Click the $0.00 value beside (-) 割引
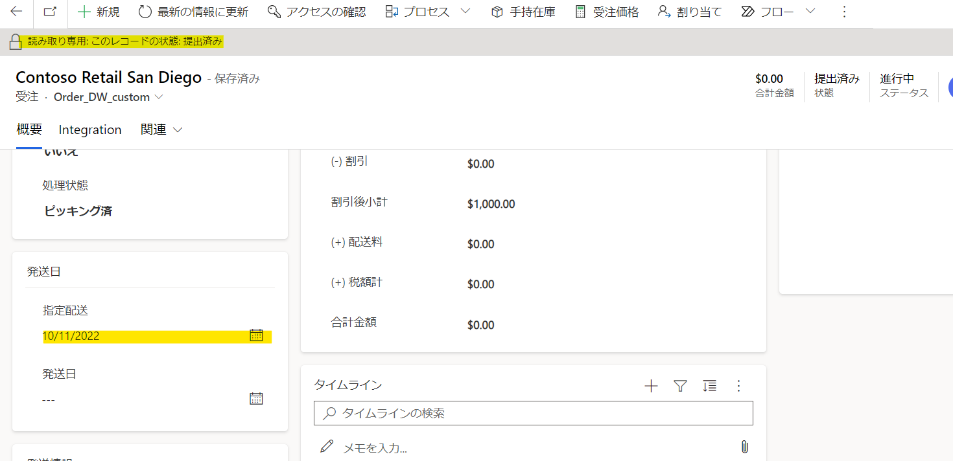 coord(481,164)
